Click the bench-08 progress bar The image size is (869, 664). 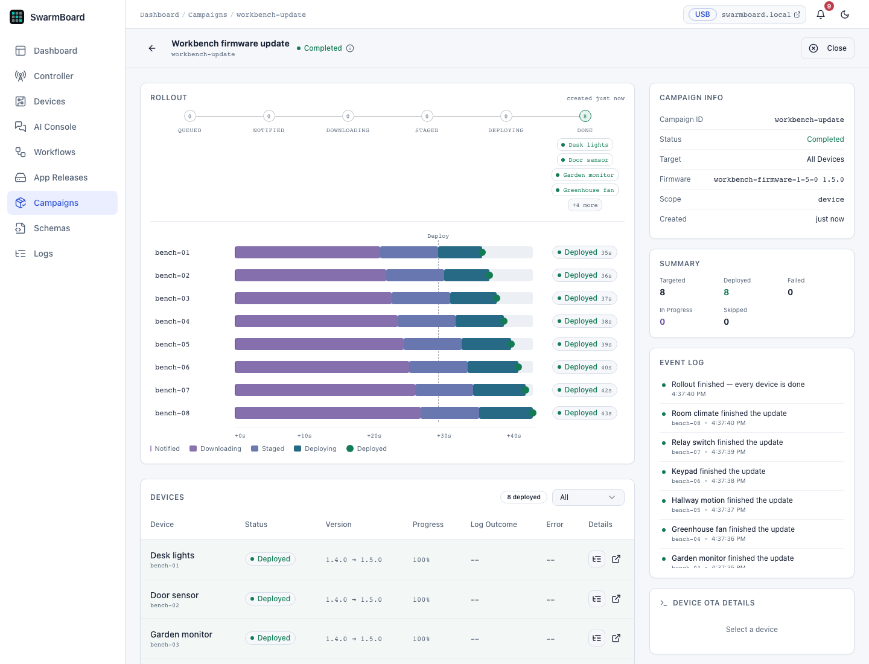pos(384,413)
